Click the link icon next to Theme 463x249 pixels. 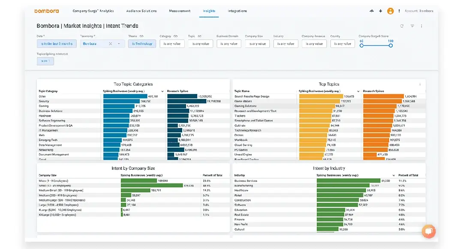tap(141, 36)
